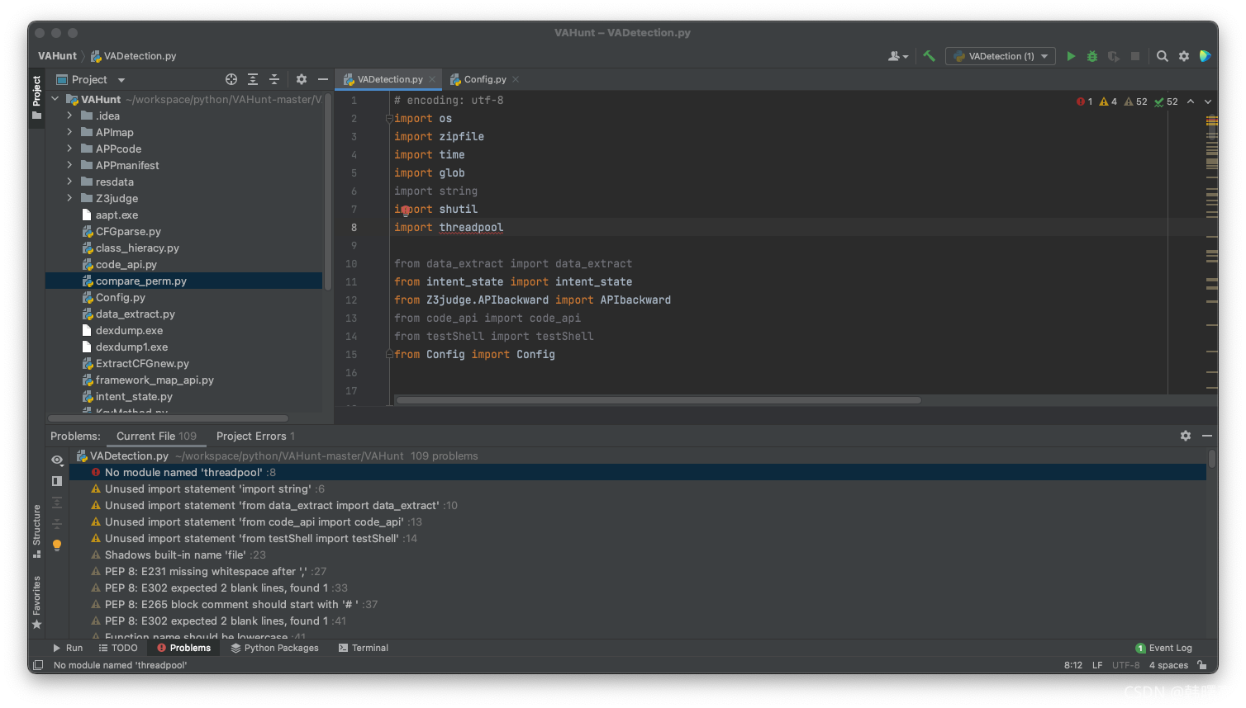Click the Project tree horizontal scrollbar
The width and height of the screenshot is (1246, 708).
[x=169, y=418]
